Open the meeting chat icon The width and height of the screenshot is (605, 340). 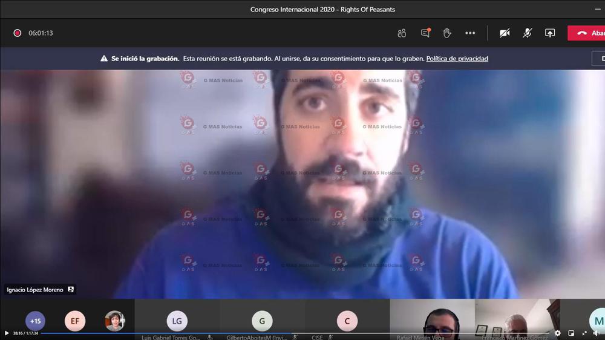click(x=425, y=33)
